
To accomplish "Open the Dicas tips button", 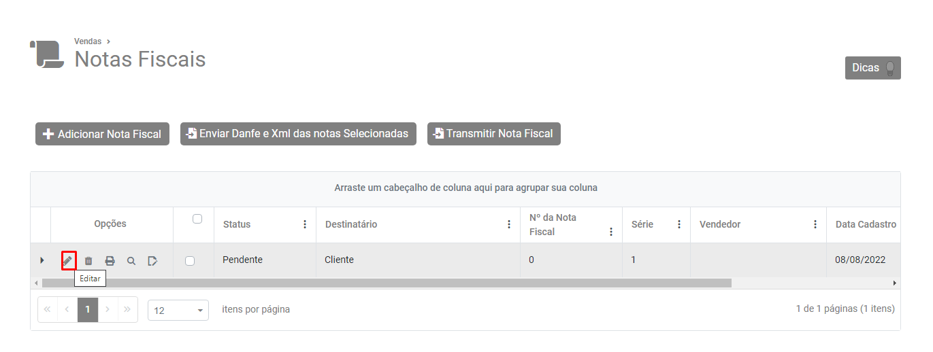I will click(x=872, y=68).
